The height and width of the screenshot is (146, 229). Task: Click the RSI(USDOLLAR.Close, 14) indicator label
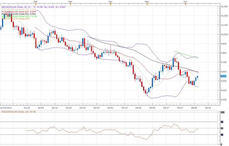click(x=19, y=112)
